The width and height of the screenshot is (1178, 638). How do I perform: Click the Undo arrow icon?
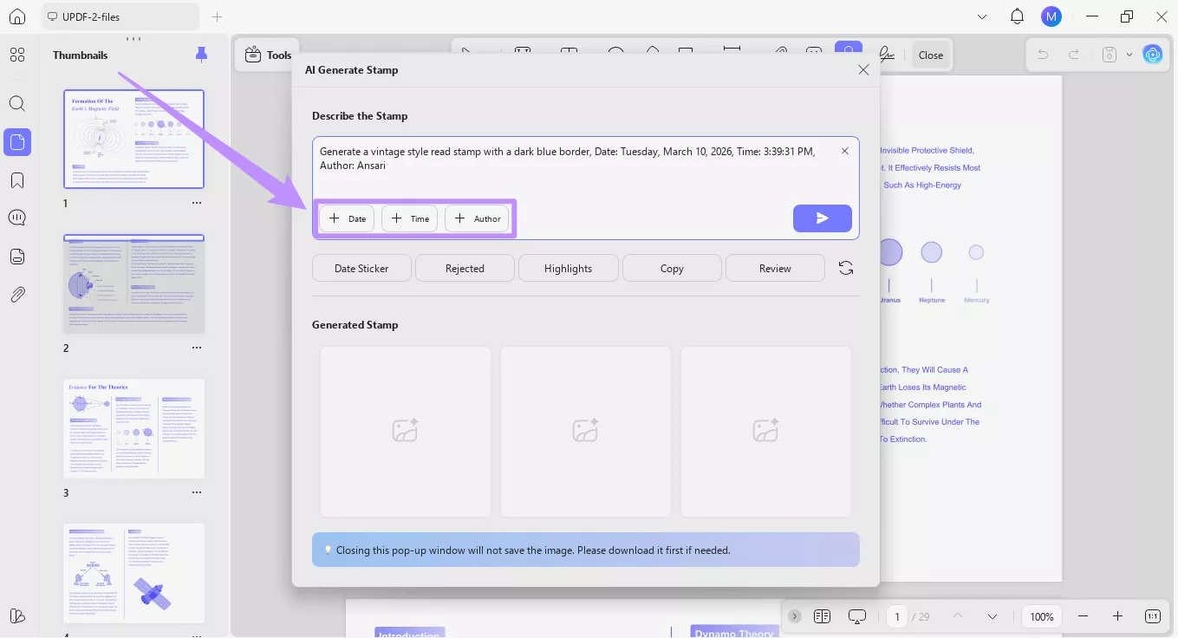(1042, 54)
